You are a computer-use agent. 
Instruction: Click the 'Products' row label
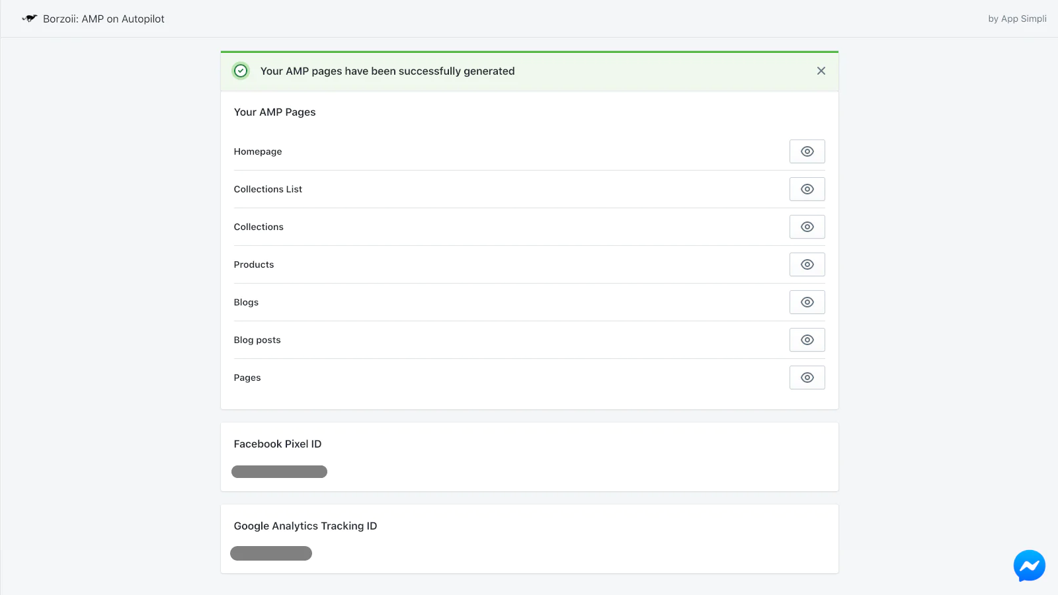(254, 264)
